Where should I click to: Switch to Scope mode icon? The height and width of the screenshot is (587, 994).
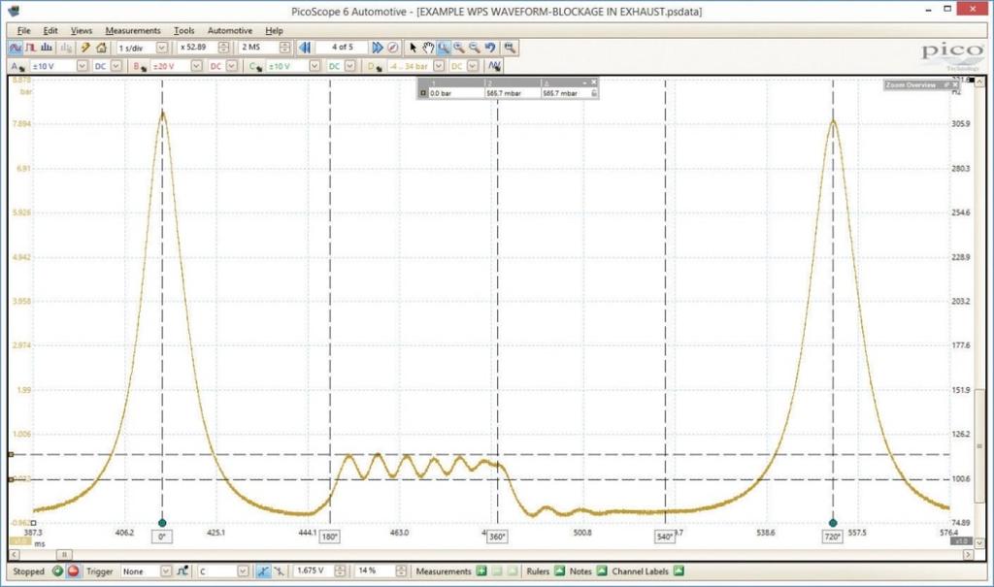tap(16, 48)
